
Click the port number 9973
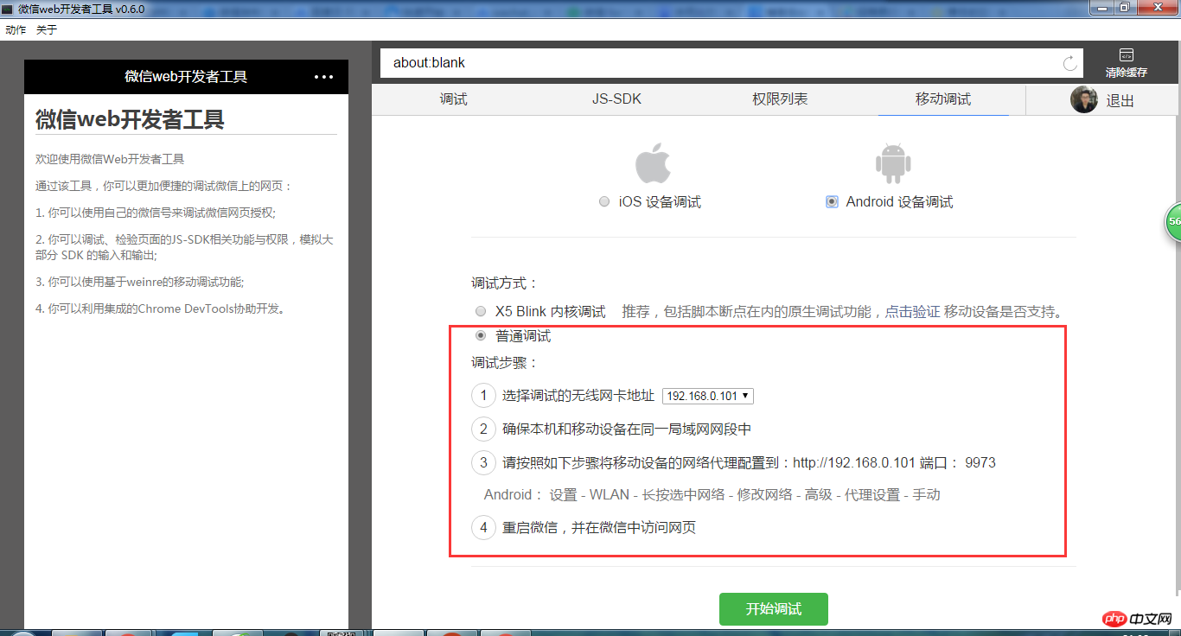pyautogui.click(x=980, y=462)
